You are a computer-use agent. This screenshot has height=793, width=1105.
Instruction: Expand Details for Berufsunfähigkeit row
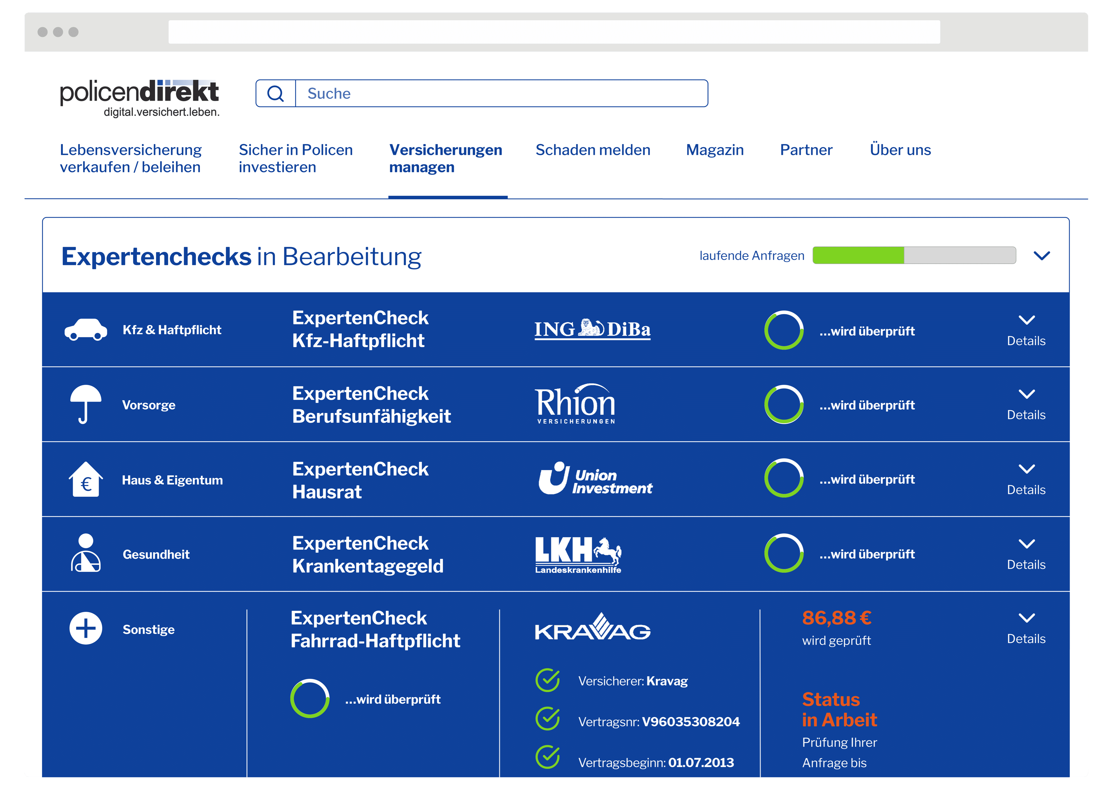point(1026,405)
